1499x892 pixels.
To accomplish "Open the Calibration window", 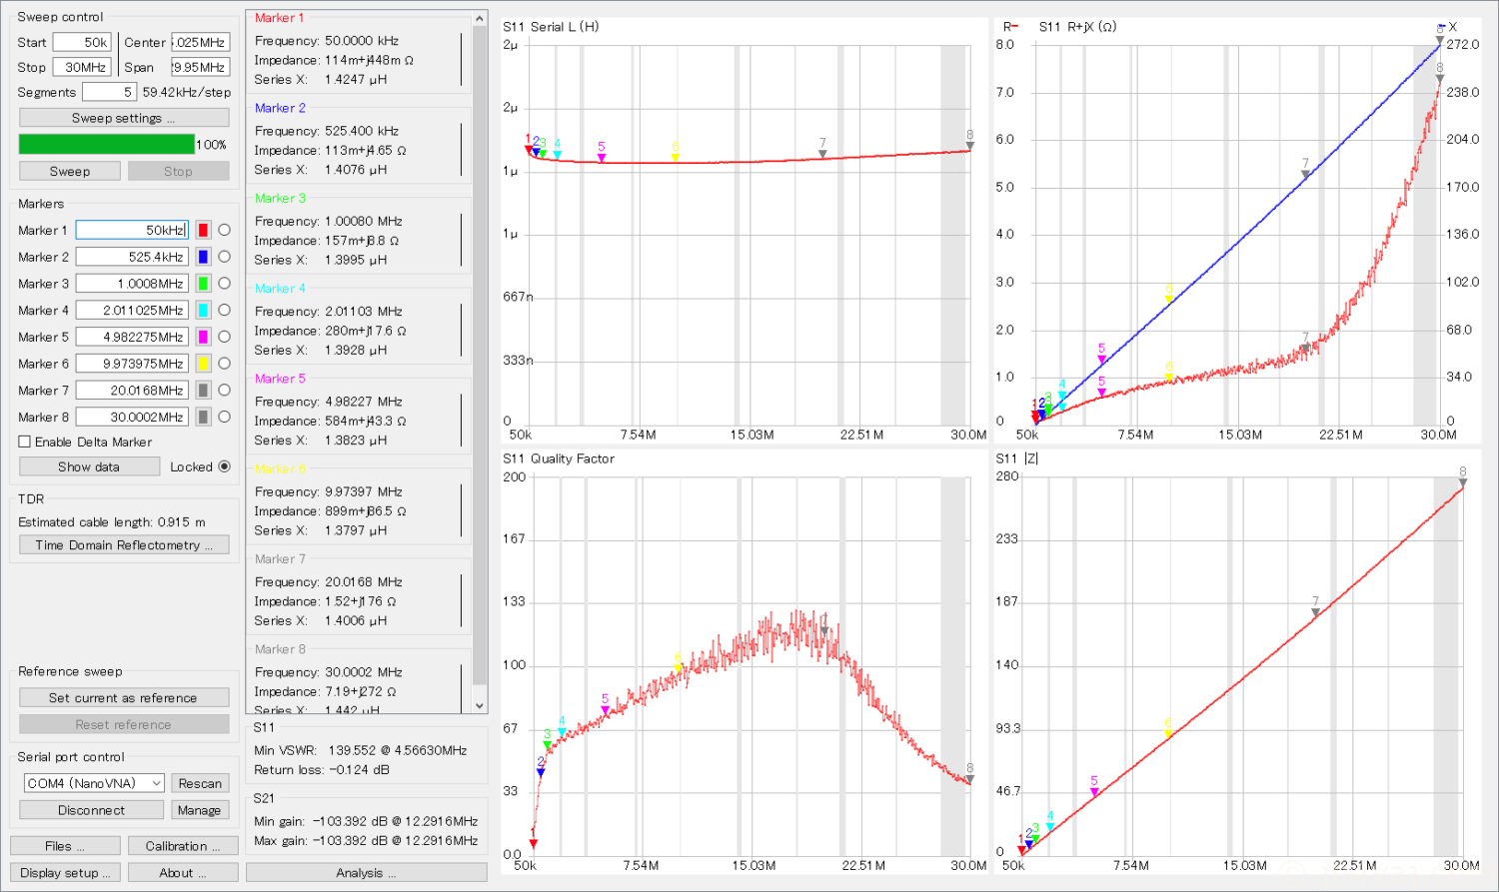I will 183,846.
